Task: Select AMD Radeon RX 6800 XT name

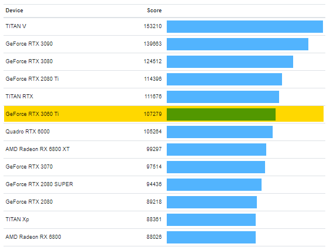Action: (37, 149)
